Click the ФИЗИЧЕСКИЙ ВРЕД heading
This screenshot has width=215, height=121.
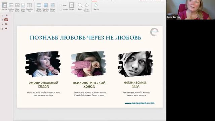[x=135, y=84]
